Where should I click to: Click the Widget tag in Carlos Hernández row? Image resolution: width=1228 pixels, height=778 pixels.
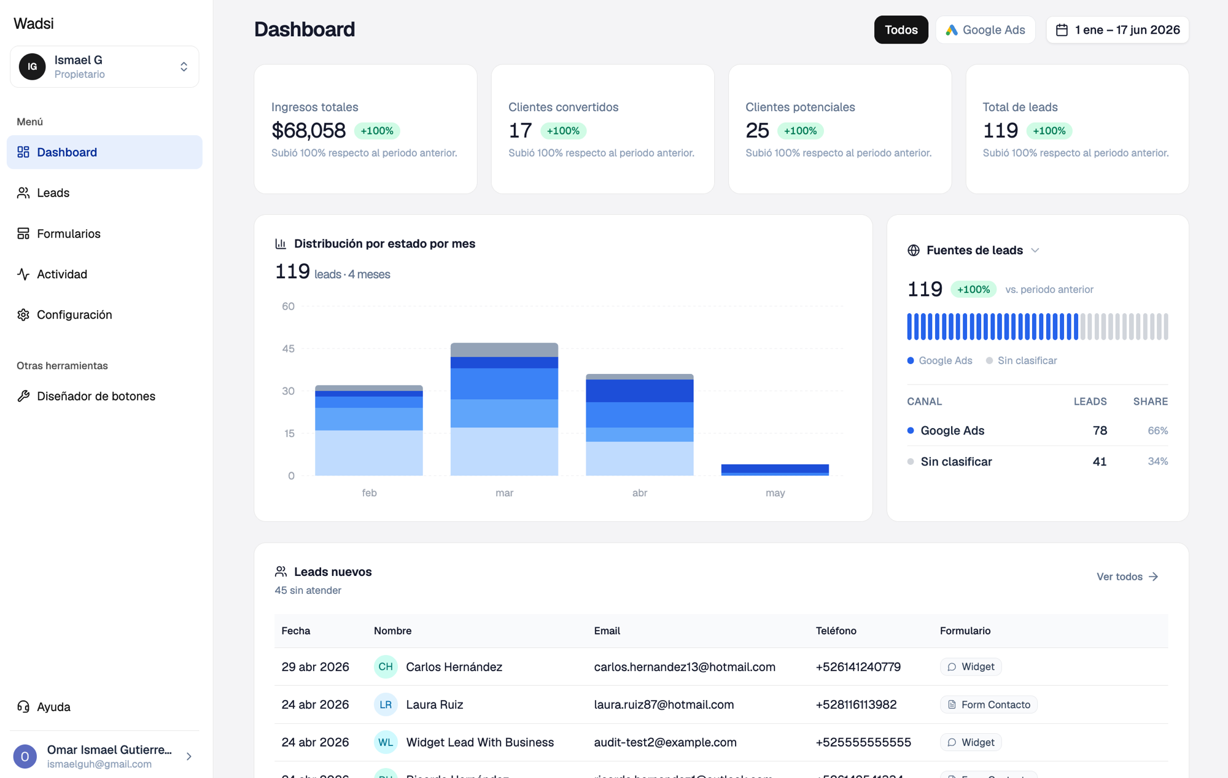(971, 667)
